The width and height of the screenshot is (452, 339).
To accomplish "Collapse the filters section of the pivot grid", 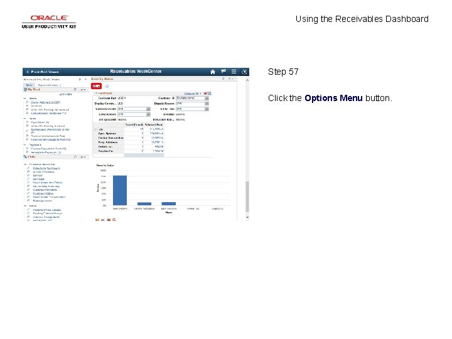I will click(97, 94).
